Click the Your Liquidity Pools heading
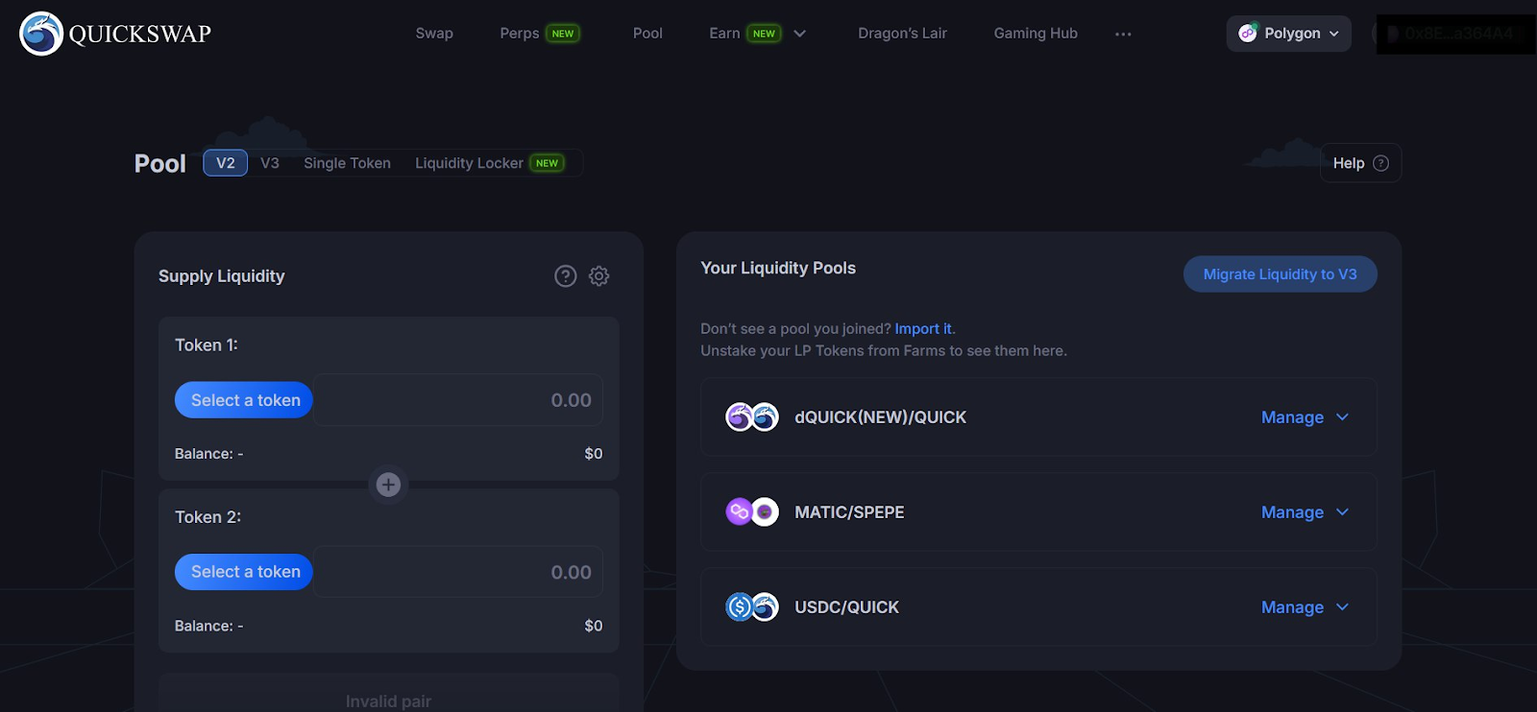Image resolution: width=1537 pixels, height=712 pixels. click(x=778, y=269)
